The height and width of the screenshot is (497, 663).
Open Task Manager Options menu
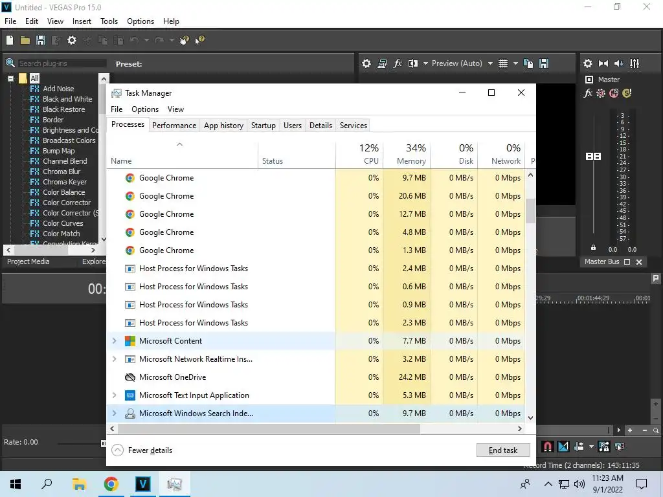coord(145,109)
